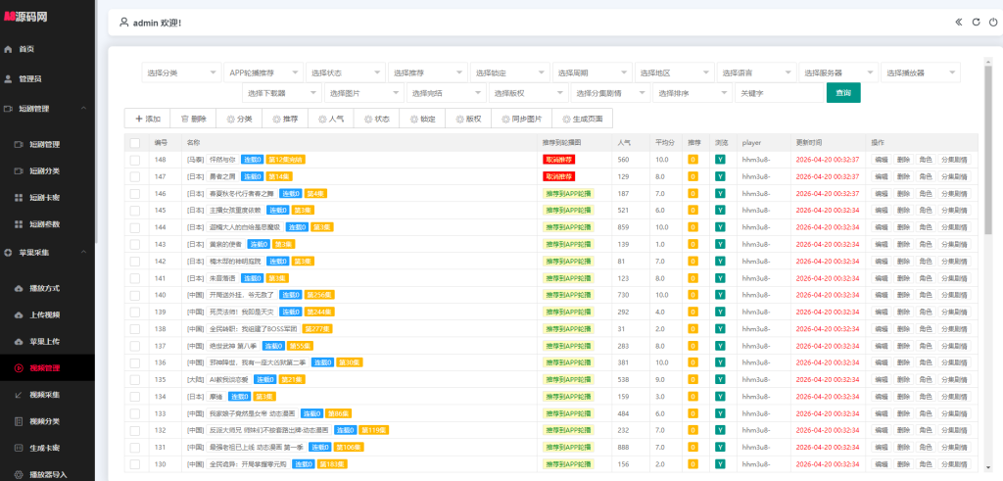The height and width of the screenshot is (481, 1003).
Task: Tick the checkbox for row 141
Action: coord(135,278)
